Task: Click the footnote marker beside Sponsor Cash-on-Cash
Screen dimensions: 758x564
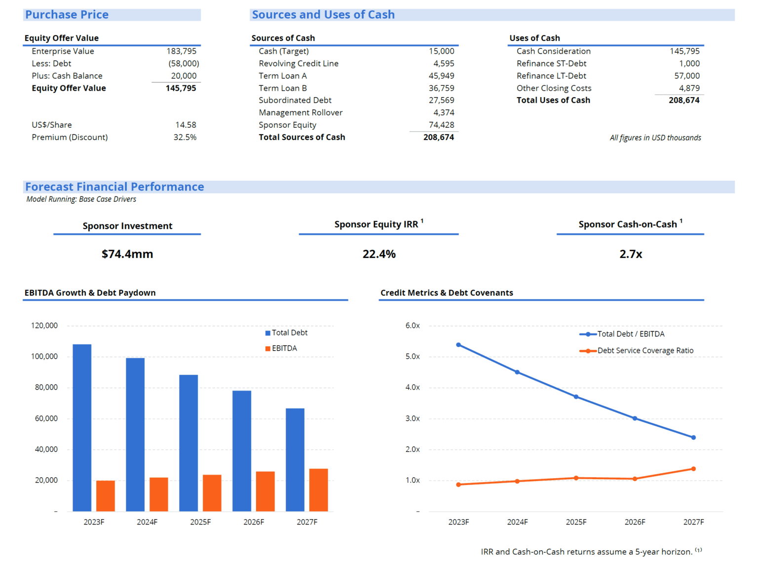Action: 681,221
